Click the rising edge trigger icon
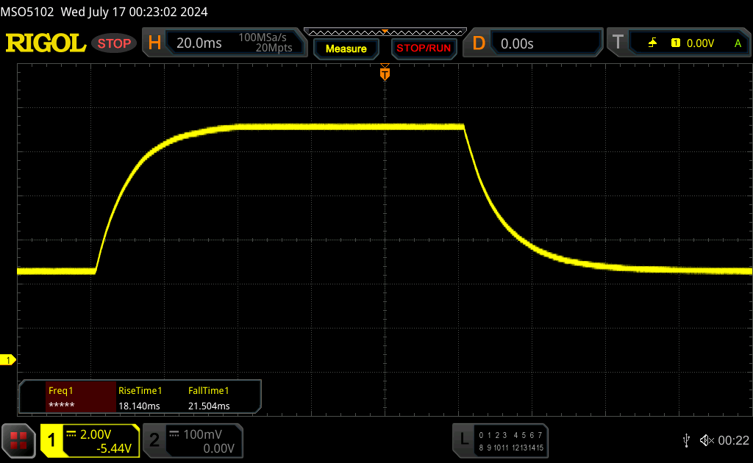 652,43
